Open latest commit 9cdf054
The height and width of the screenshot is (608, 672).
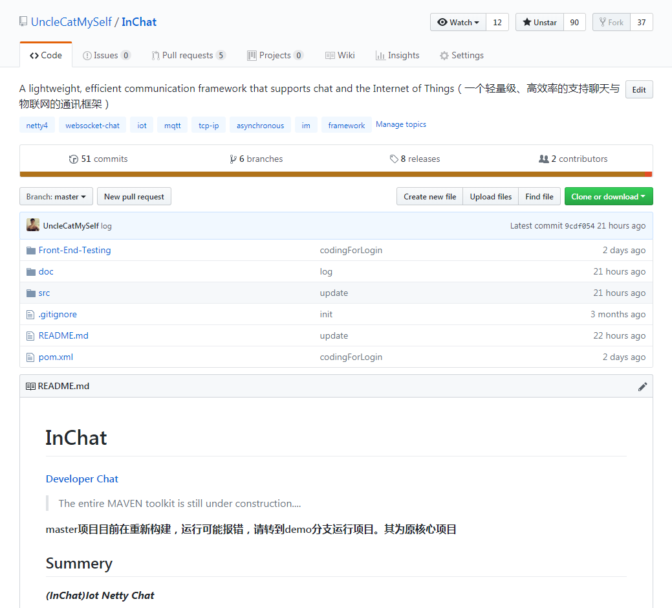coord(580,226)
